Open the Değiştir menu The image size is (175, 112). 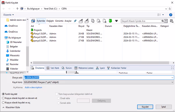tap(50, 21)
